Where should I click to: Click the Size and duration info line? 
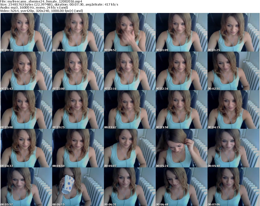point(59,5)
